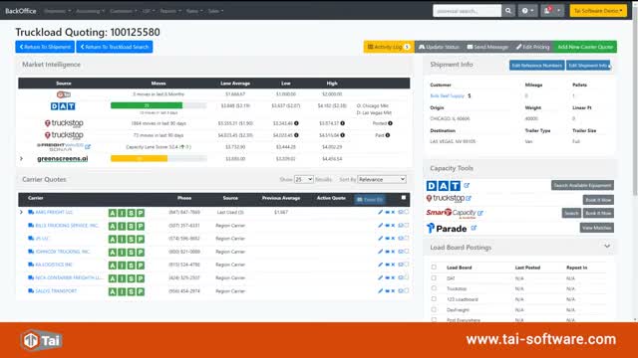The image size is (638, 358).
Task: Click Return To Truckload Search button
Action: click(115, 47)
